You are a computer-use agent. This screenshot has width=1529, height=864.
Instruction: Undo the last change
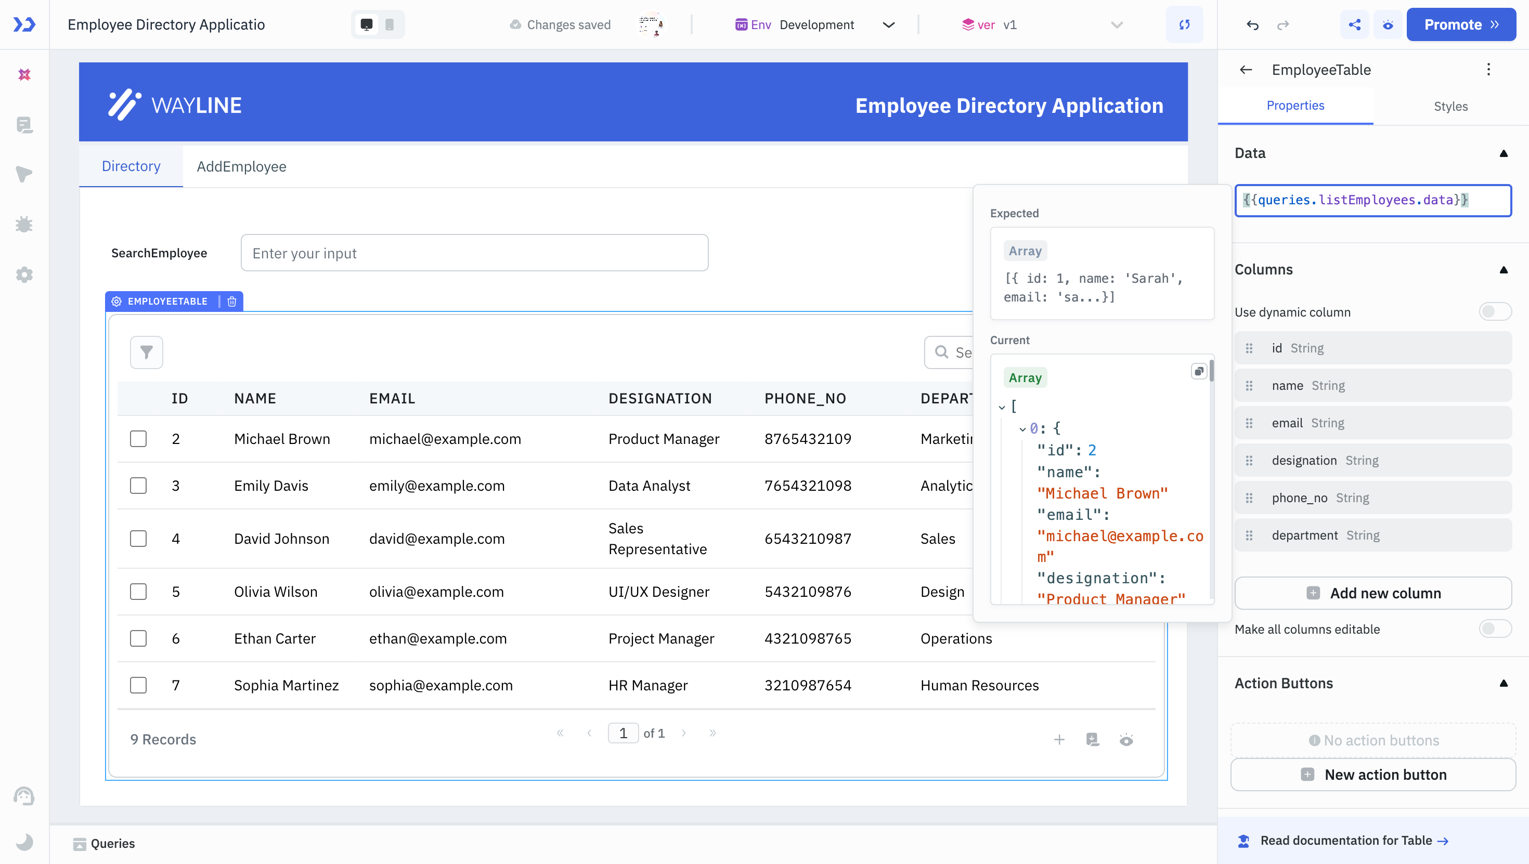(x=1252, y=25)
